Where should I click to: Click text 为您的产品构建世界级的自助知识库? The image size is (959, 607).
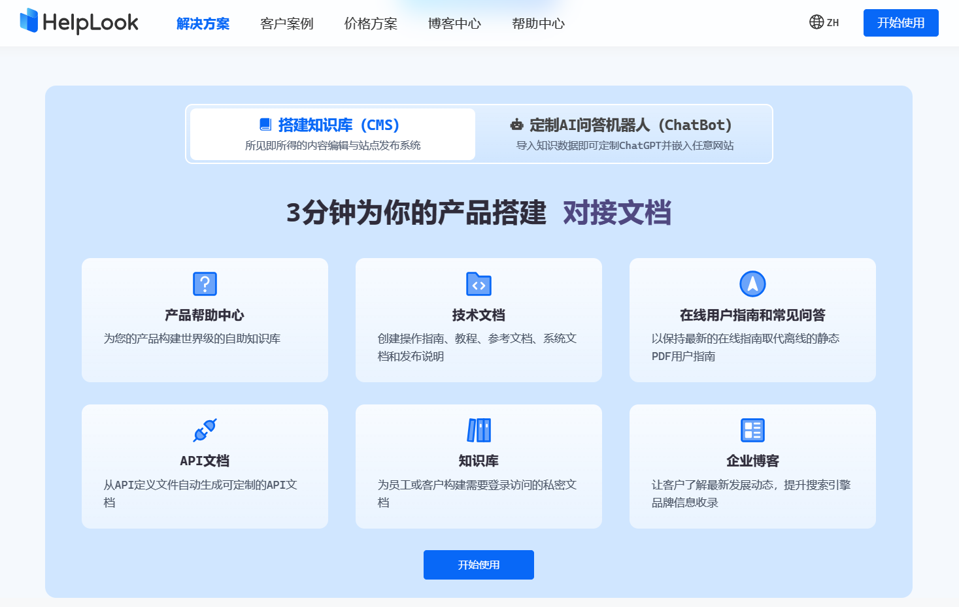tap(192, 338)
